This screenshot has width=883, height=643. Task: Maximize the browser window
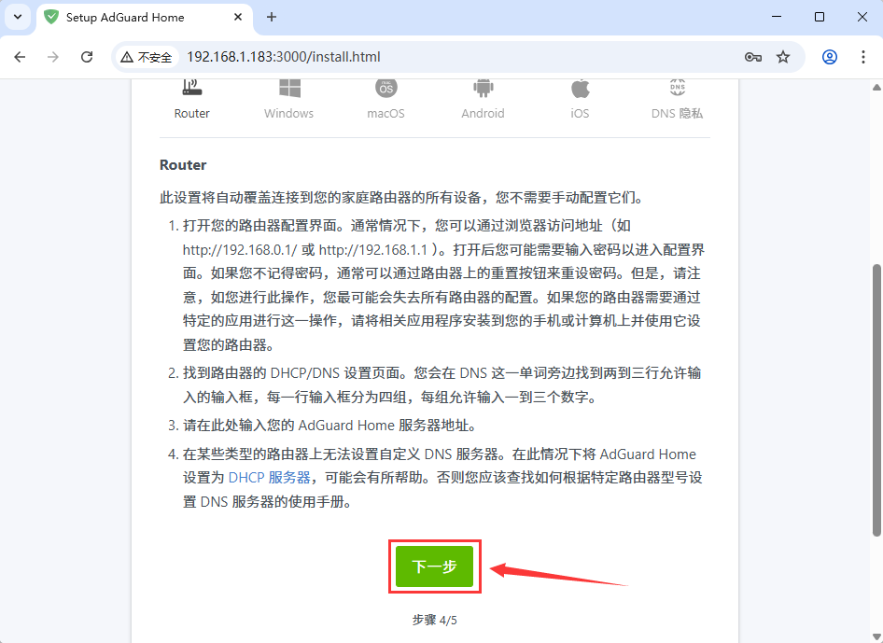(820, 17)
